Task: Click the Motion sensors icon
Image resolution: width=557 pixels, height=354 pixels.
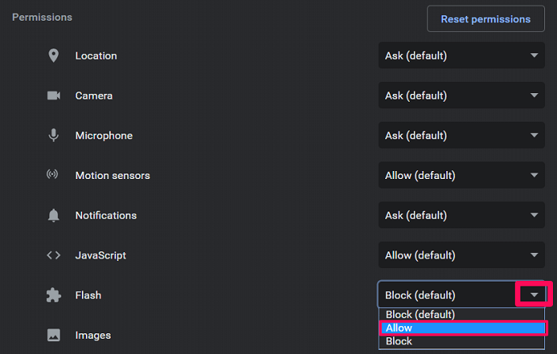Action: pos(53,175)
